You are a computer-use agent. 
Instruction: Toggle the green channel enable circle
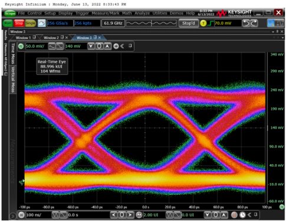point(21,47)
